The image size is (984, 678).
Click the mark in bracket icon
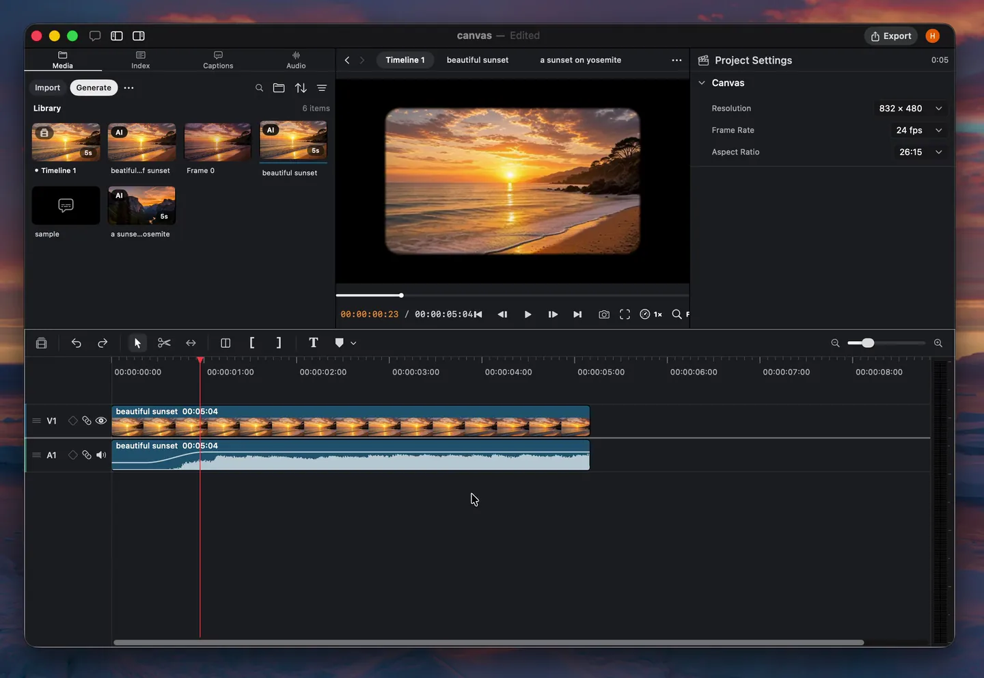pyautogui.click(x=252, y=343)
